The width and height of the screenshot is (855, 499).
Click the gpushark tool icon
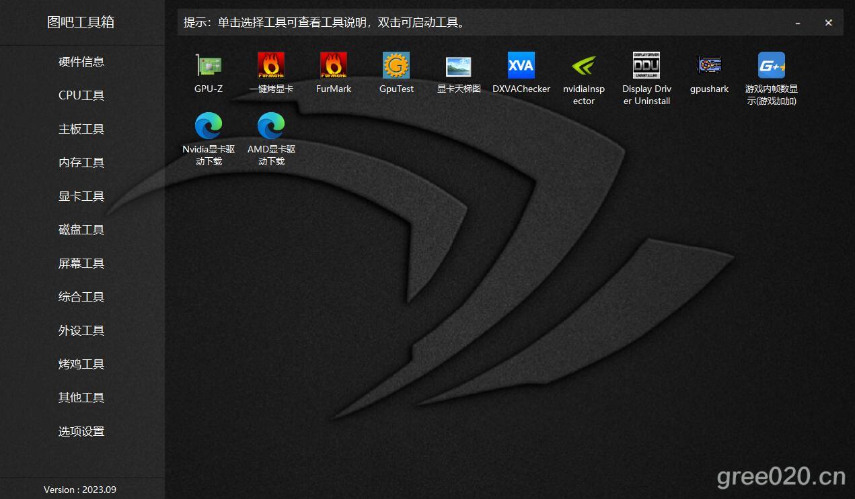click(709, 66)
